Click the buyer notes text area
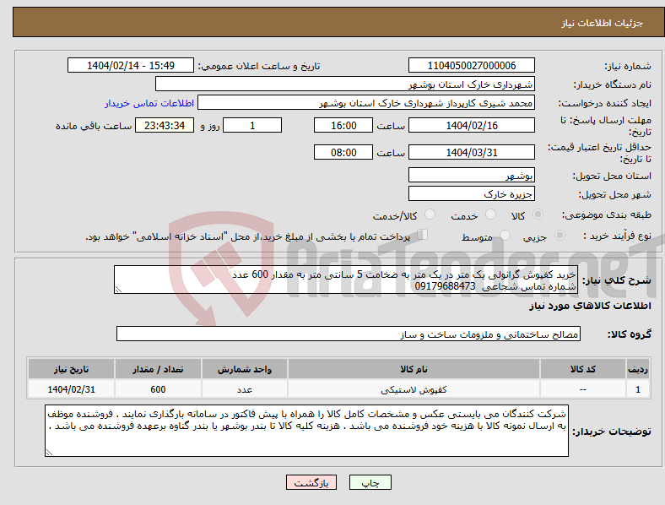Screen dimensions: 665x505 tap(306, 431)
